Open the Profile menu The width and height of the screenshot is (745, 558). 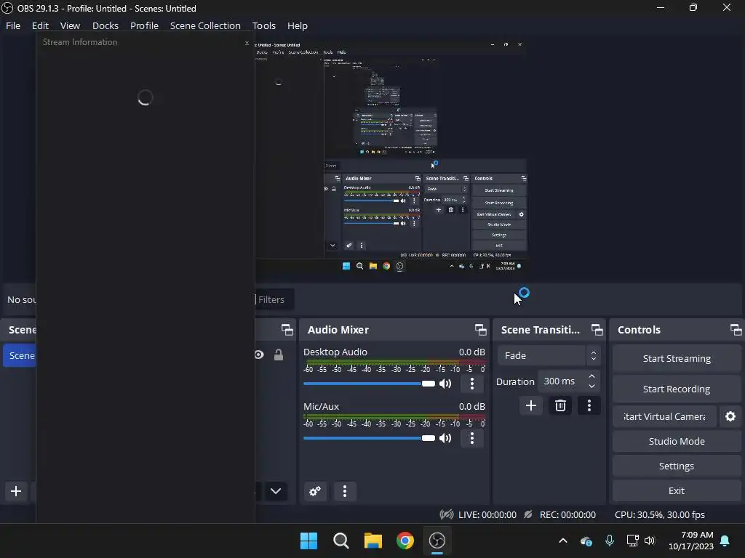point(144,25)
